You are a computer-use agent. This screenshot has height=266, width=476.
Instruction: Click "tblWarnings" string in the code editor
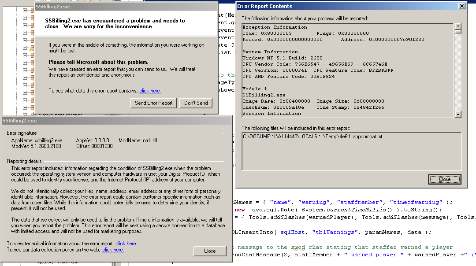click(x=335, y=233)
